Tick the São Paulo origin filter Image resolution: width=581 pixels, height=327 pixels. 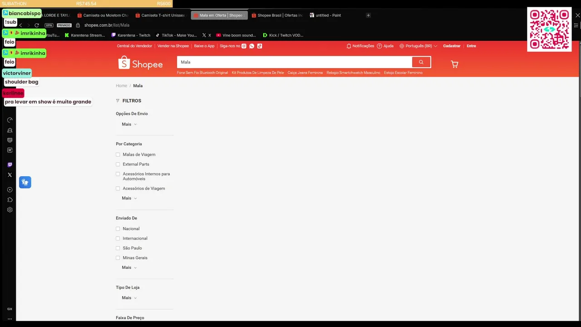click(118, 248)
